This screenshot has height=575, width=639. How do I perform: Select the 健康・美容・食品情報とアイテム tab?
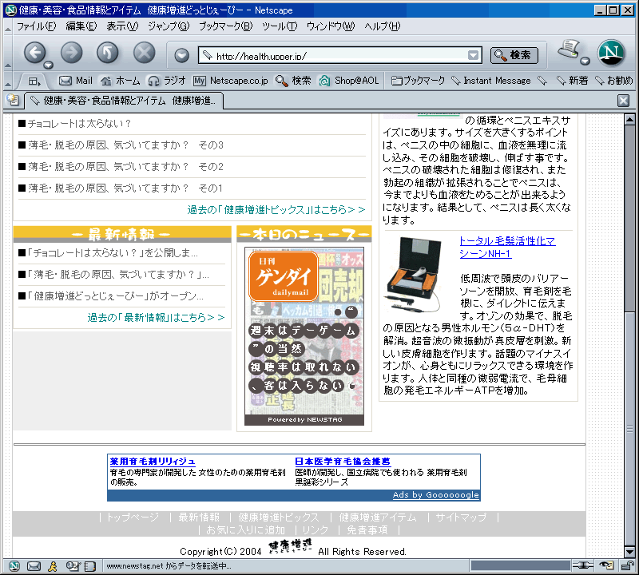click(124, 101)
